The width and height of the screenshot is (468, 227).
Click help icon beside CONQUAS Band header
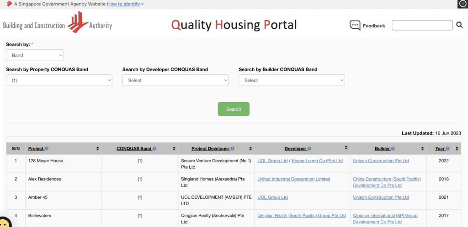point(154,149)
